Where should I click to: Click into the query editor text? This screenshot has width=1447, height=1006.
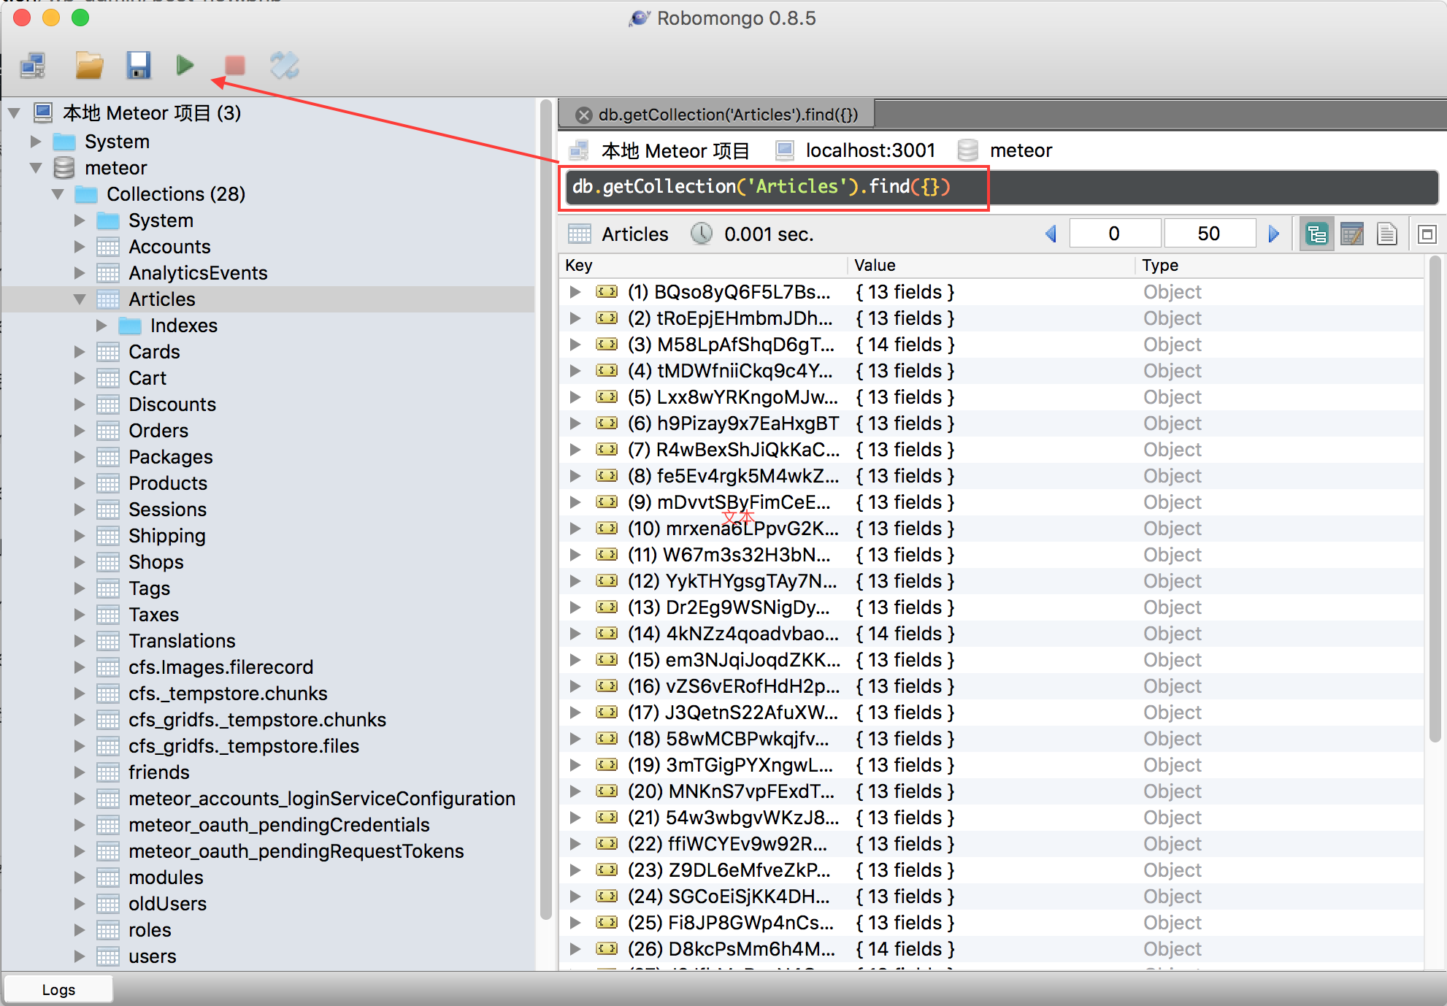tap(761, 187)
